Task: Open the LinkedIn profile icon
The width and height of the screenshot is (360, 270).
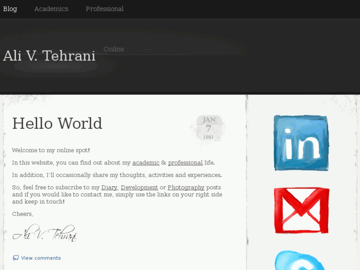Action: click(x=301, y=143)
